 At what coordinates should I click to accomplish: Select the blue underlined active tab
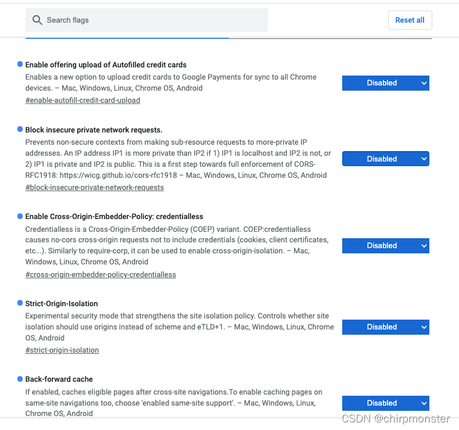pos(127,38)
